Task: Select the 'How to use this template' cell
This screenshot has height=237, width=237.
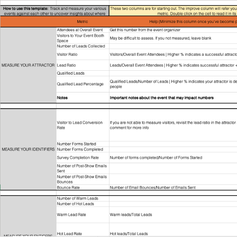Action: tap(55, 11)
